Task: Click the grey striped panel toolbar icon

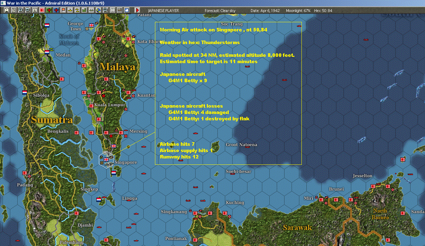Action: point(119,11)
